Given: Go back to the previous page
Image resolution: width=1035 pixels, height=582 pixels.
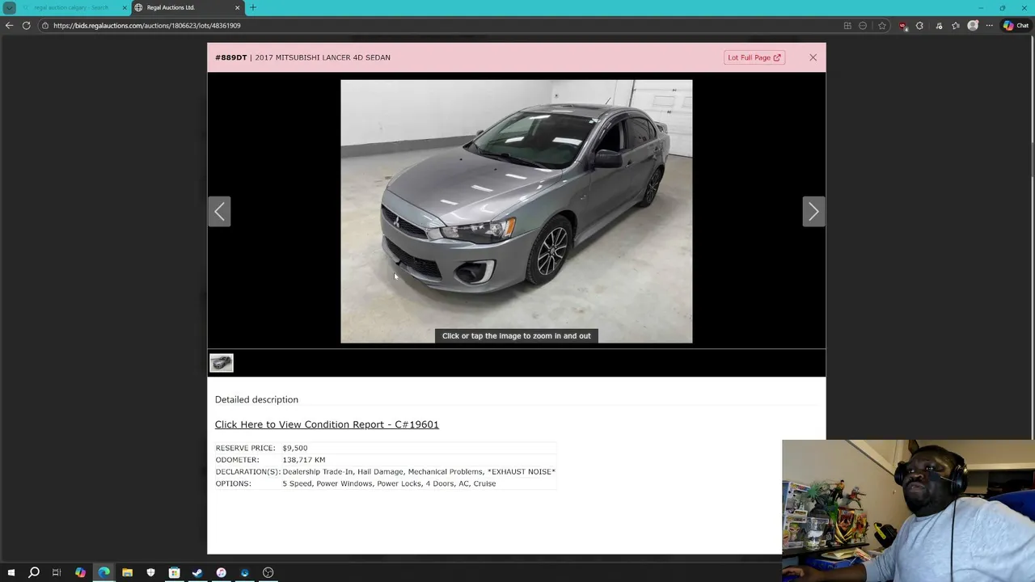Looking at the screenshot, I should [9, 25].
